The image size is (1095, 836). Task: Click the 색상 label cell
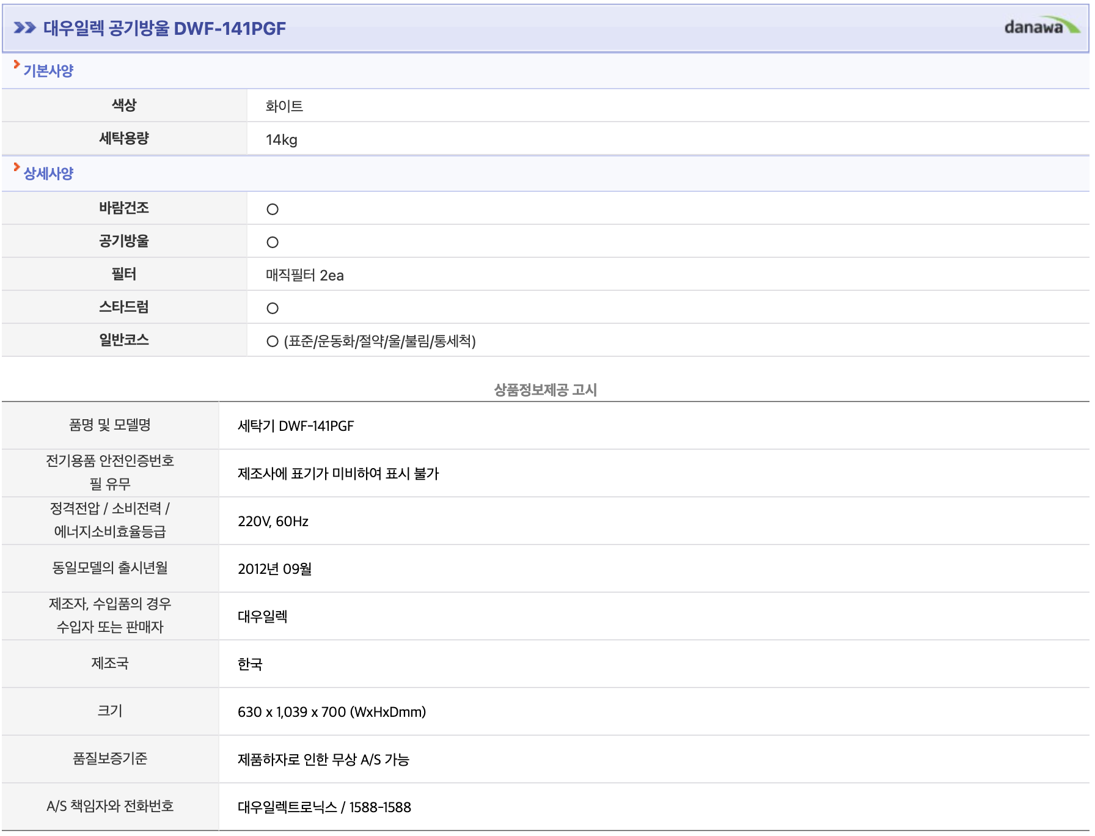(x=124, y=105)
